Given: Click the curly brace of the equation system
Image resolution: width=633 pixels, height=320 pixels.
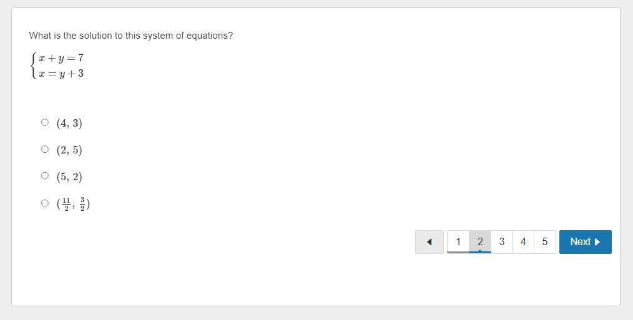Looking at the screenshot, I should click(x=33, y=65).
